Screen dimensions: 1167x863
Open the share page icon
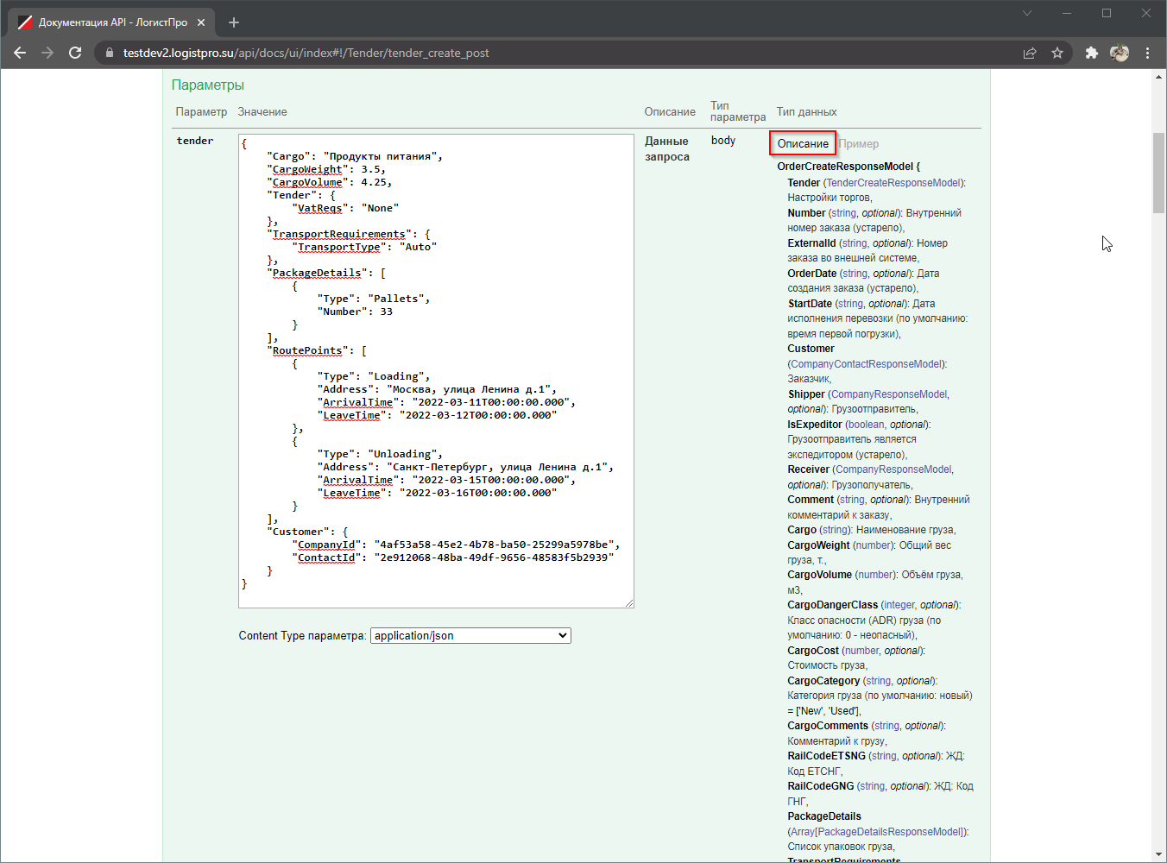click(1030, 53)
